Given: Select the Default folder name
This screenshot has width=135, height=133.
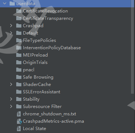Looking at the screenshot, I should tap(31, 33).
